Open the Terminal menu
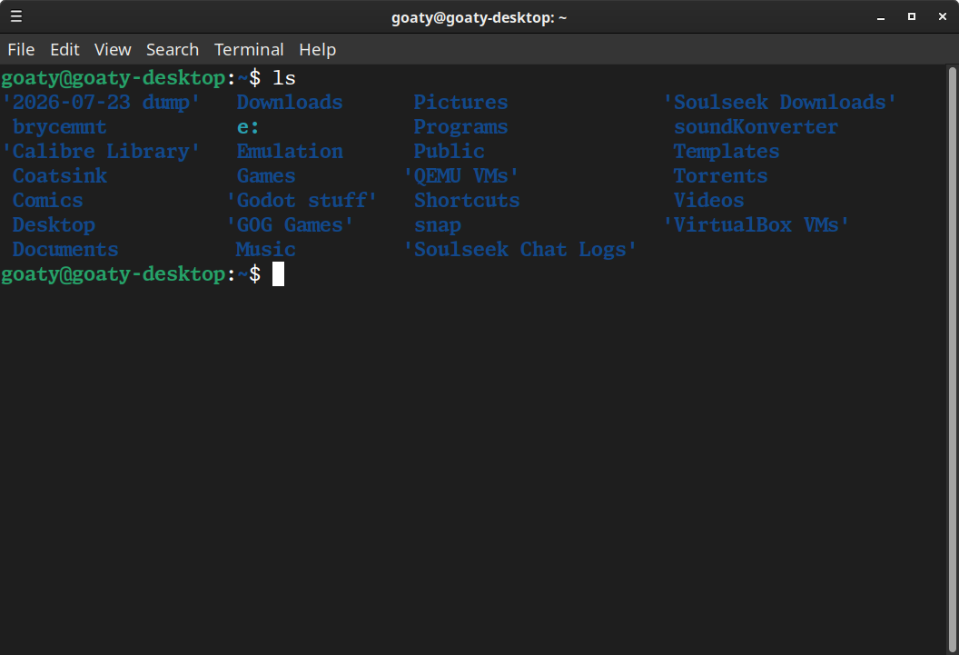 tap(249, 50)
